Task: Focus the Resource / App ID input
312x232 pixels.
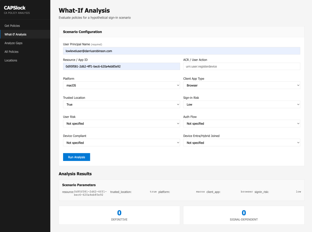Action: [x=121, y=66]
